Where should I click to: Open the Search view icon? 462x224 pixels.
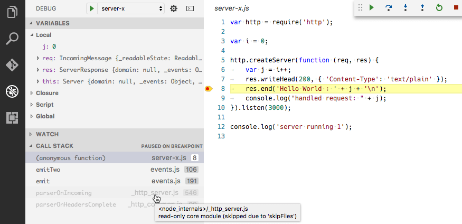point(12,39)
